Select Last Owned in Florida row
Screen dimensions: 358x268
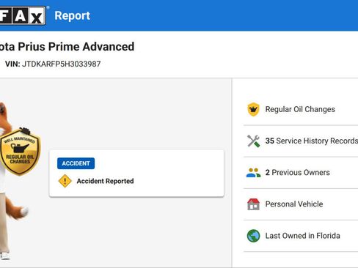click(301, 236)
